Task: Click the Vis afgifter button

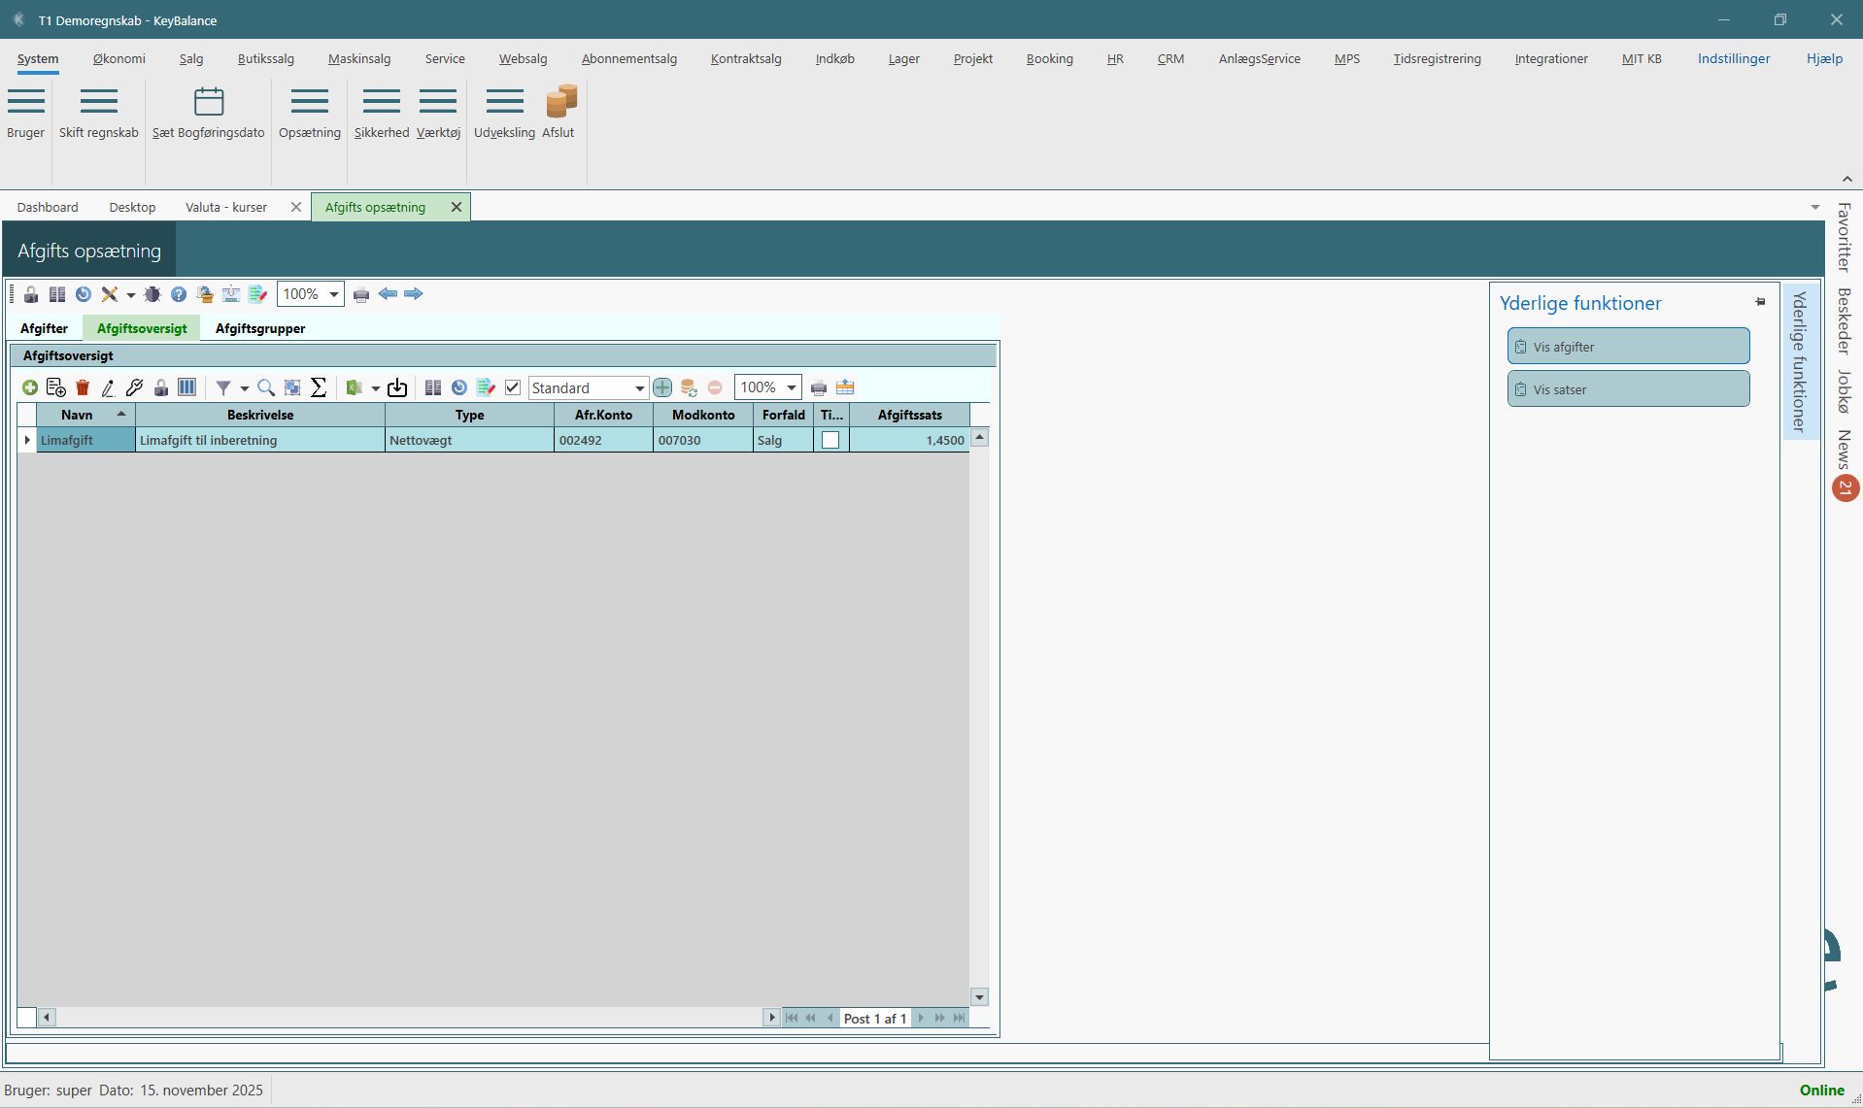Action: pyautogui.click(x=1628, y=347)
